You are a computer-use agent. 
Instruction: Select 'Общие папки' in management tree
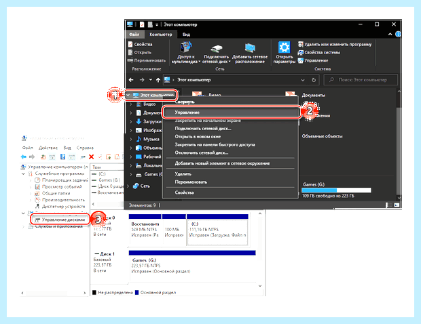(x=56, y=193)
